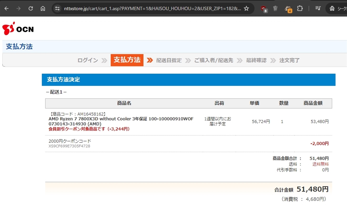Click the blue 支払方法決定 section header
Viewport: 347px width, 217px height.
(188, 80)
